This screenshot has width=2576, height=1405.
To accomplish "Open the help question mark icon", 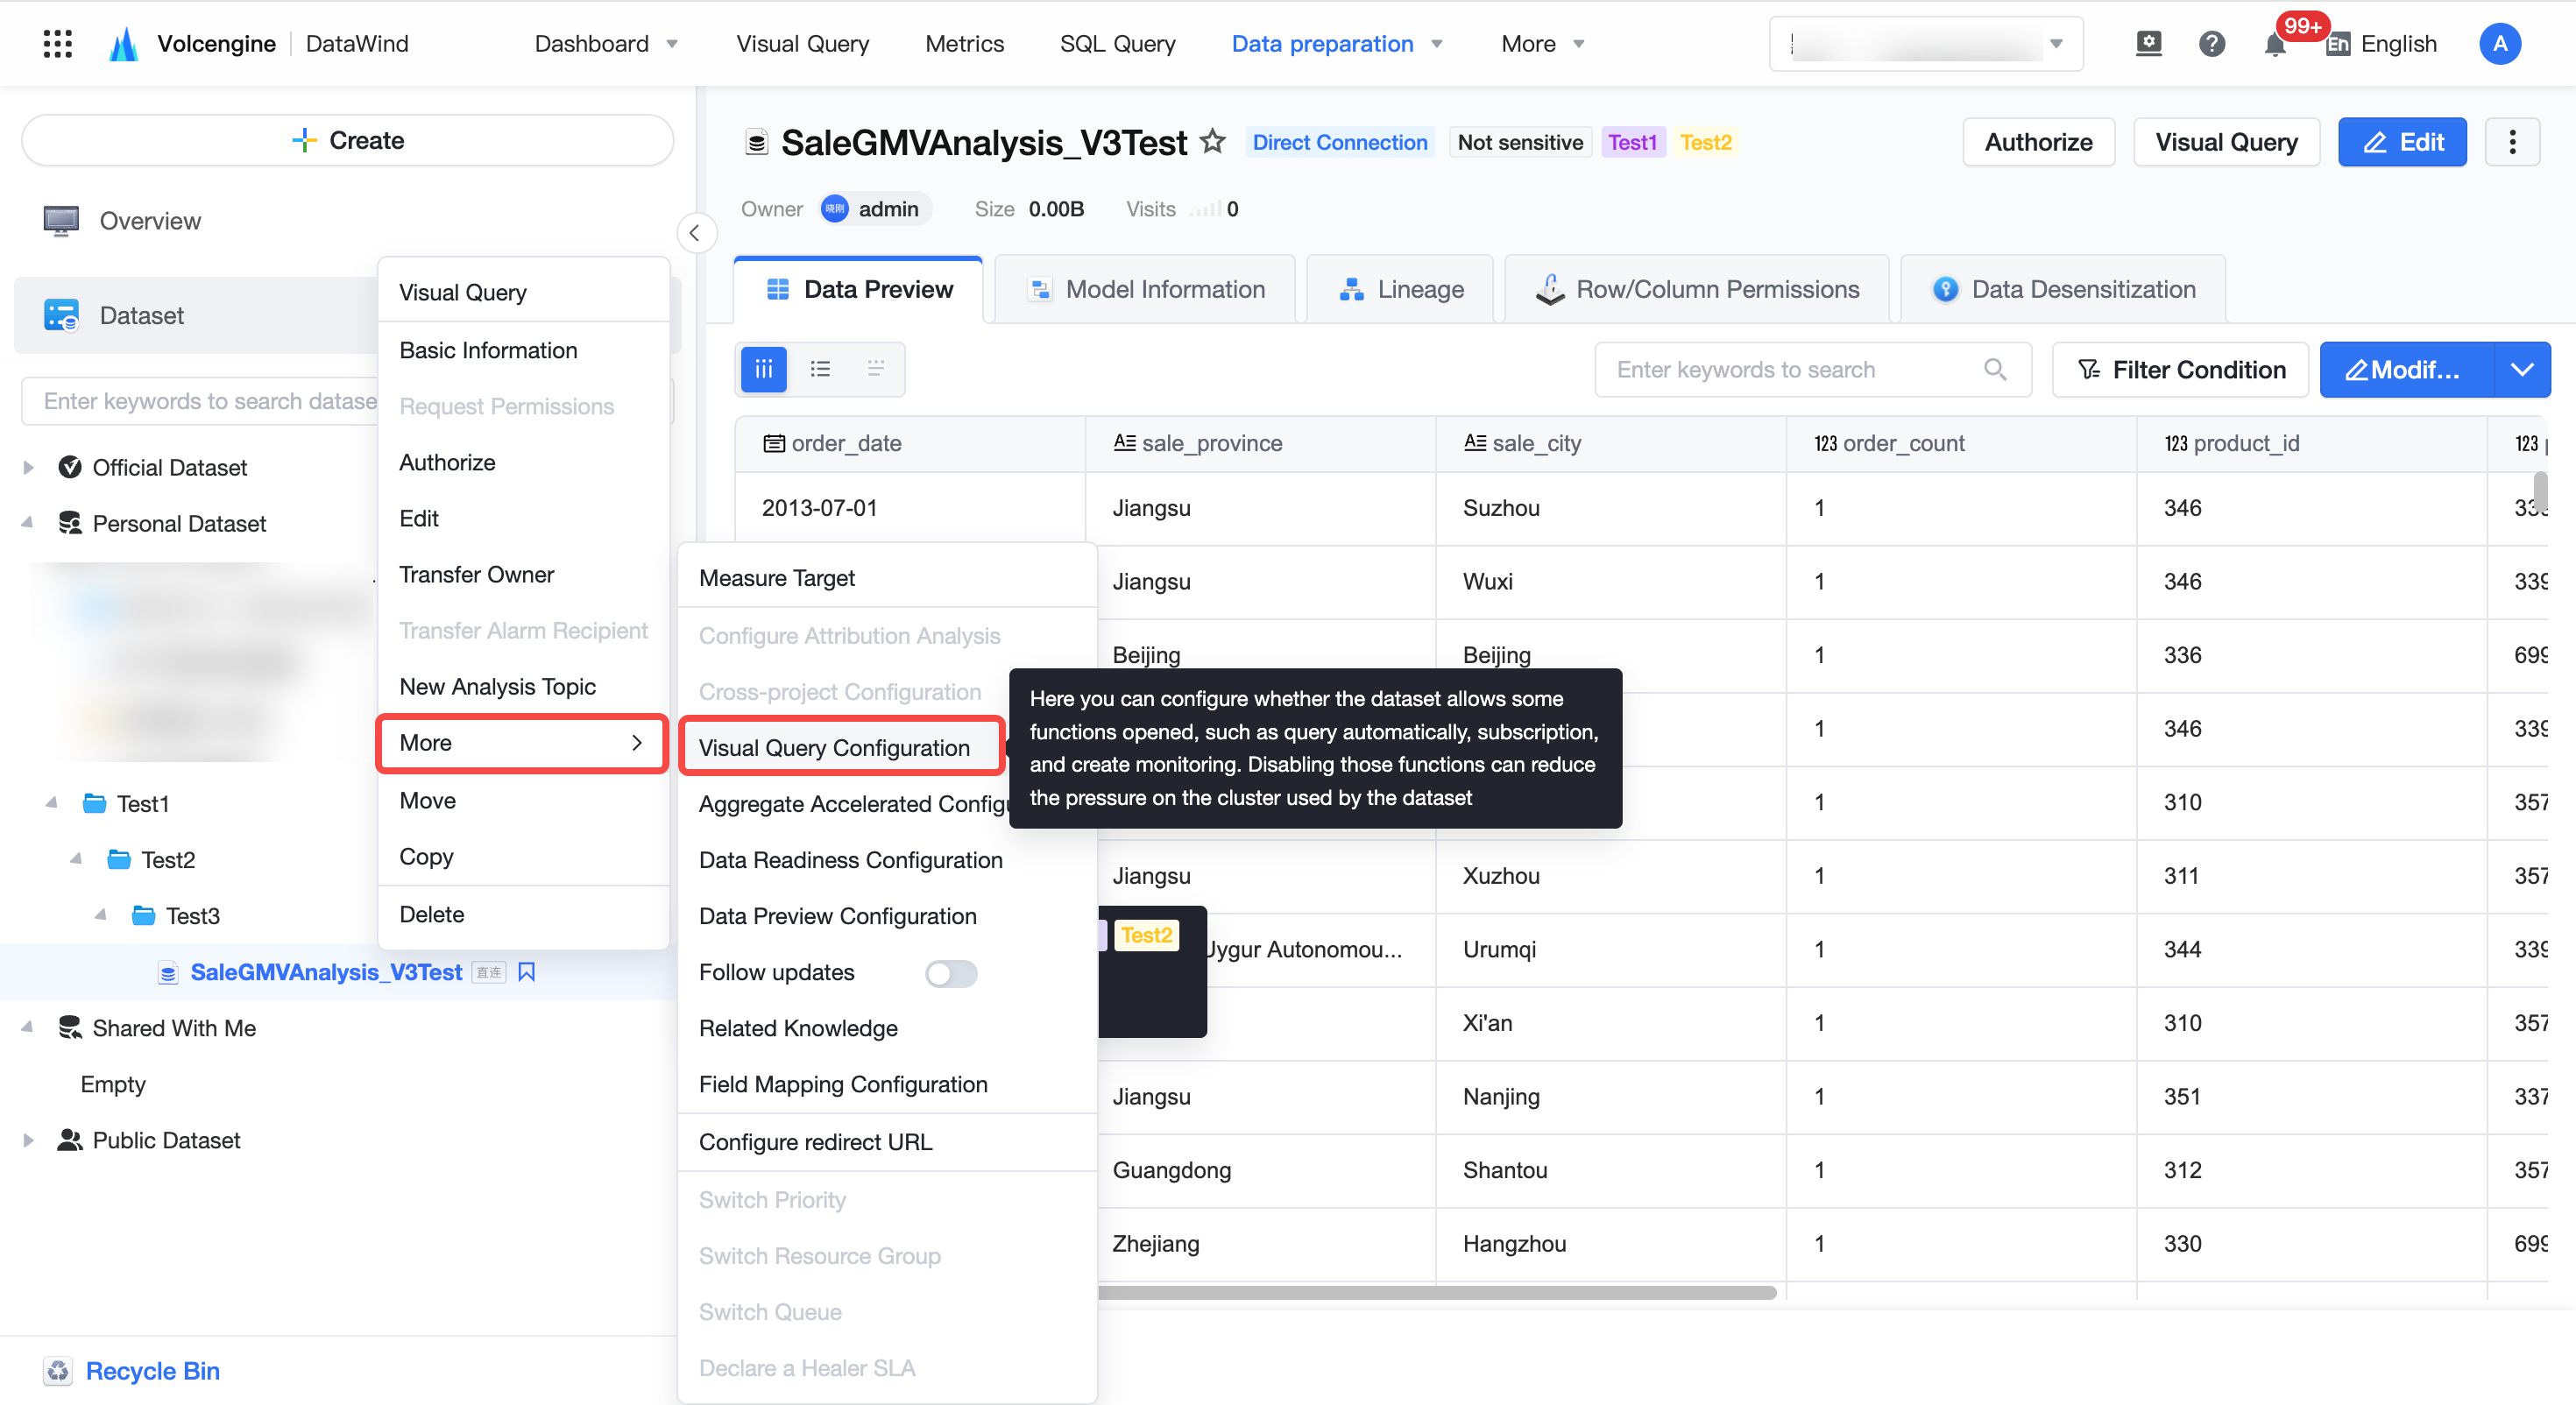I will click(x=2211, y=44).
